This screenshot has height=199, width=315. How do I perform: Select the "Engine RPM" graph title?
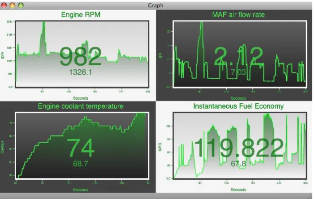pyautogui.click(x=81, y=15)
